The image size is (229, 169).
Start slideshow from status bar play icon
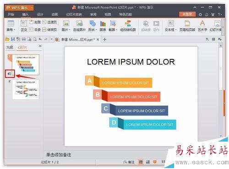click(155, 162)
